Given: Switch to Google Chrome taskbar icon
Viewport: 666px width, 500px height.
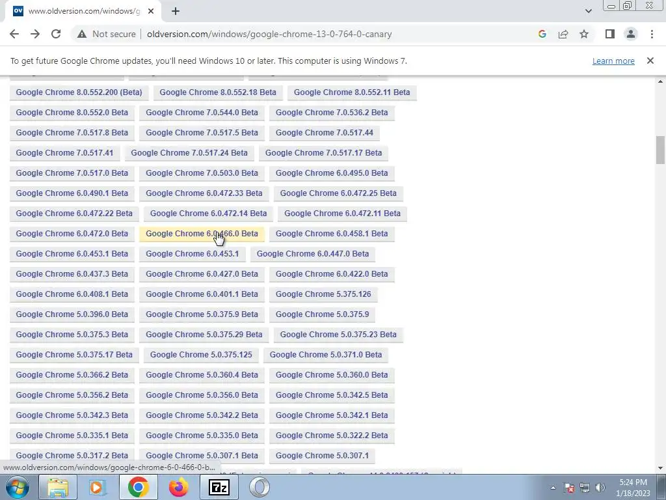Looking at the screenshot, I should click(x=138, y=487).
